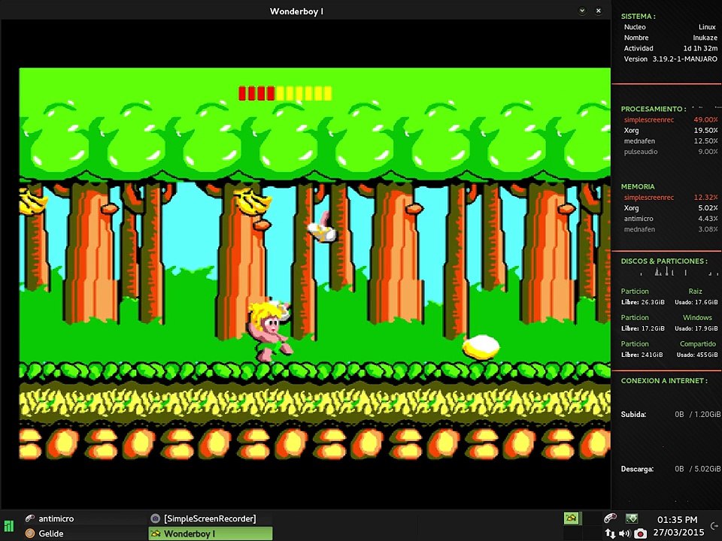722x541 pixels.
Task: Click the antimicro 4.43% memory row
Action: point(671,219)
